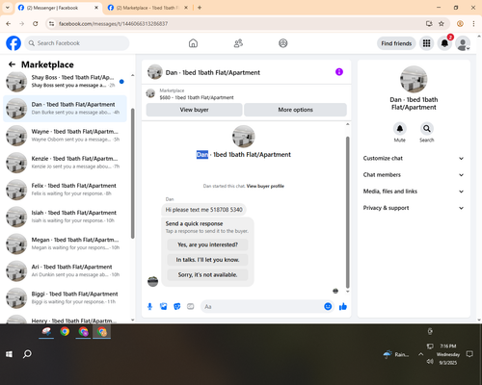The height and width of the screenshot is (385, 482).
Task: Open the Shay Boss conversation
Action: click(x=65, y=82)
